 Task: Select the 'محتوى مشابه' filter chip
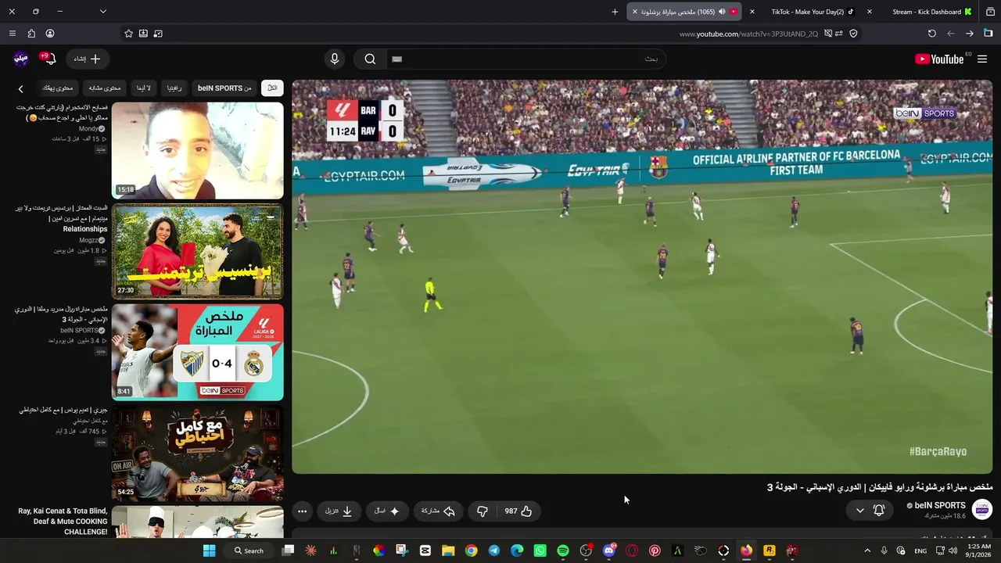(x=105, y=88)
